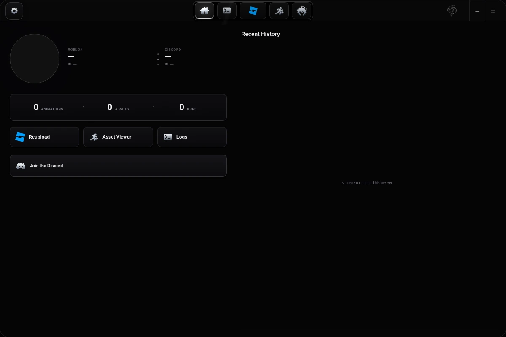
Task: Click the running figure icon in Asset Viewer
Action: (x=94, y=137)
